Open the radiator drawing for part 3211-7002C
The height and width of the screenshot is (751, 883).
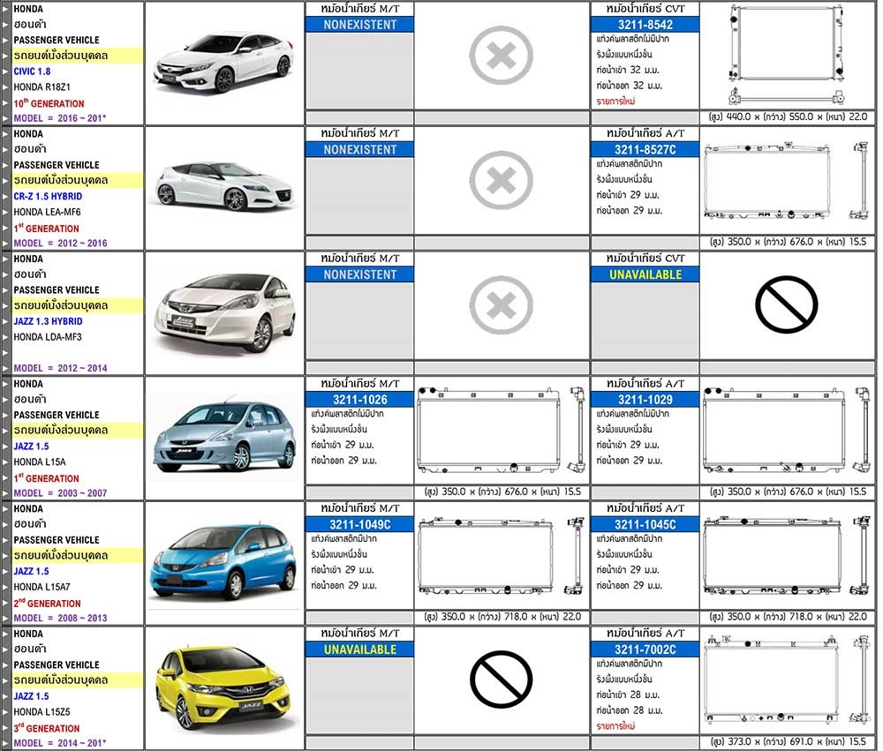(x=787, y=680)
